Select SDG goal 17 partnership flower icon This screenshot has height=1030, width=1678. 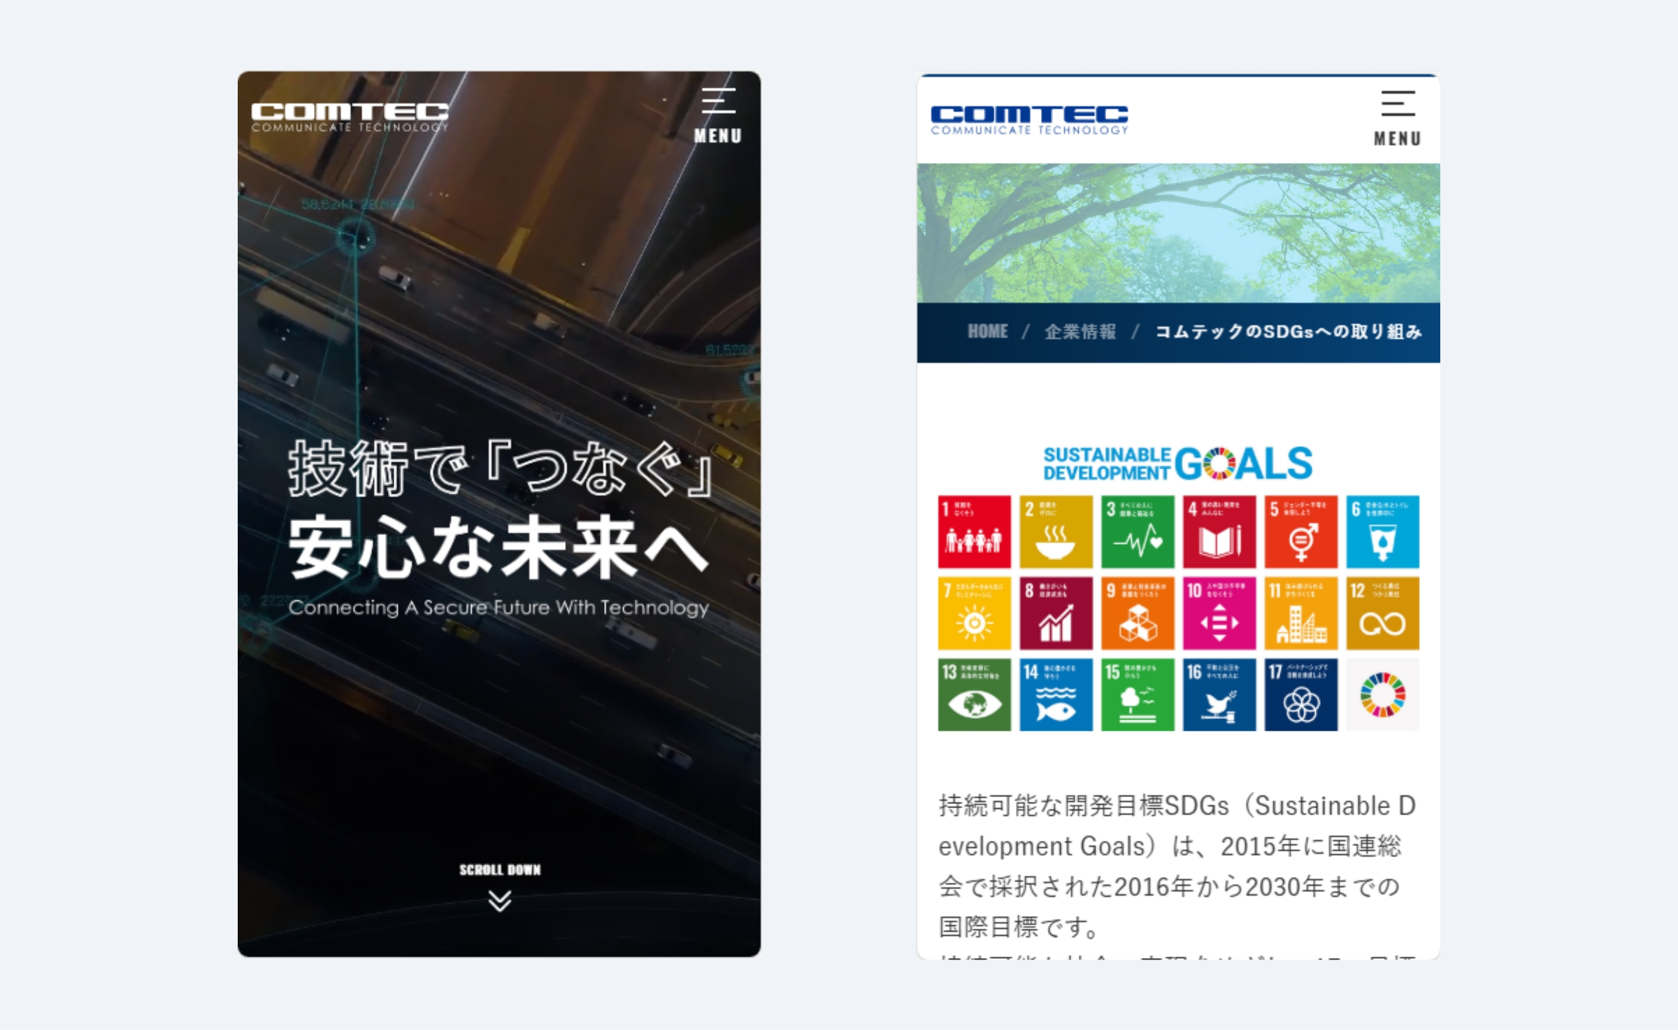[1300, 694]
